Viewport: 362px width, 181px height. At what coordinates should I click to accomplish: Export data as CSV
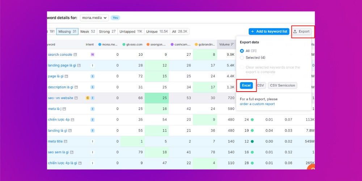260,85
